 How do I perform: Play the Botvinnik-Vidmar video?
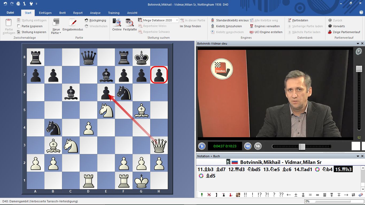point(202,146)
